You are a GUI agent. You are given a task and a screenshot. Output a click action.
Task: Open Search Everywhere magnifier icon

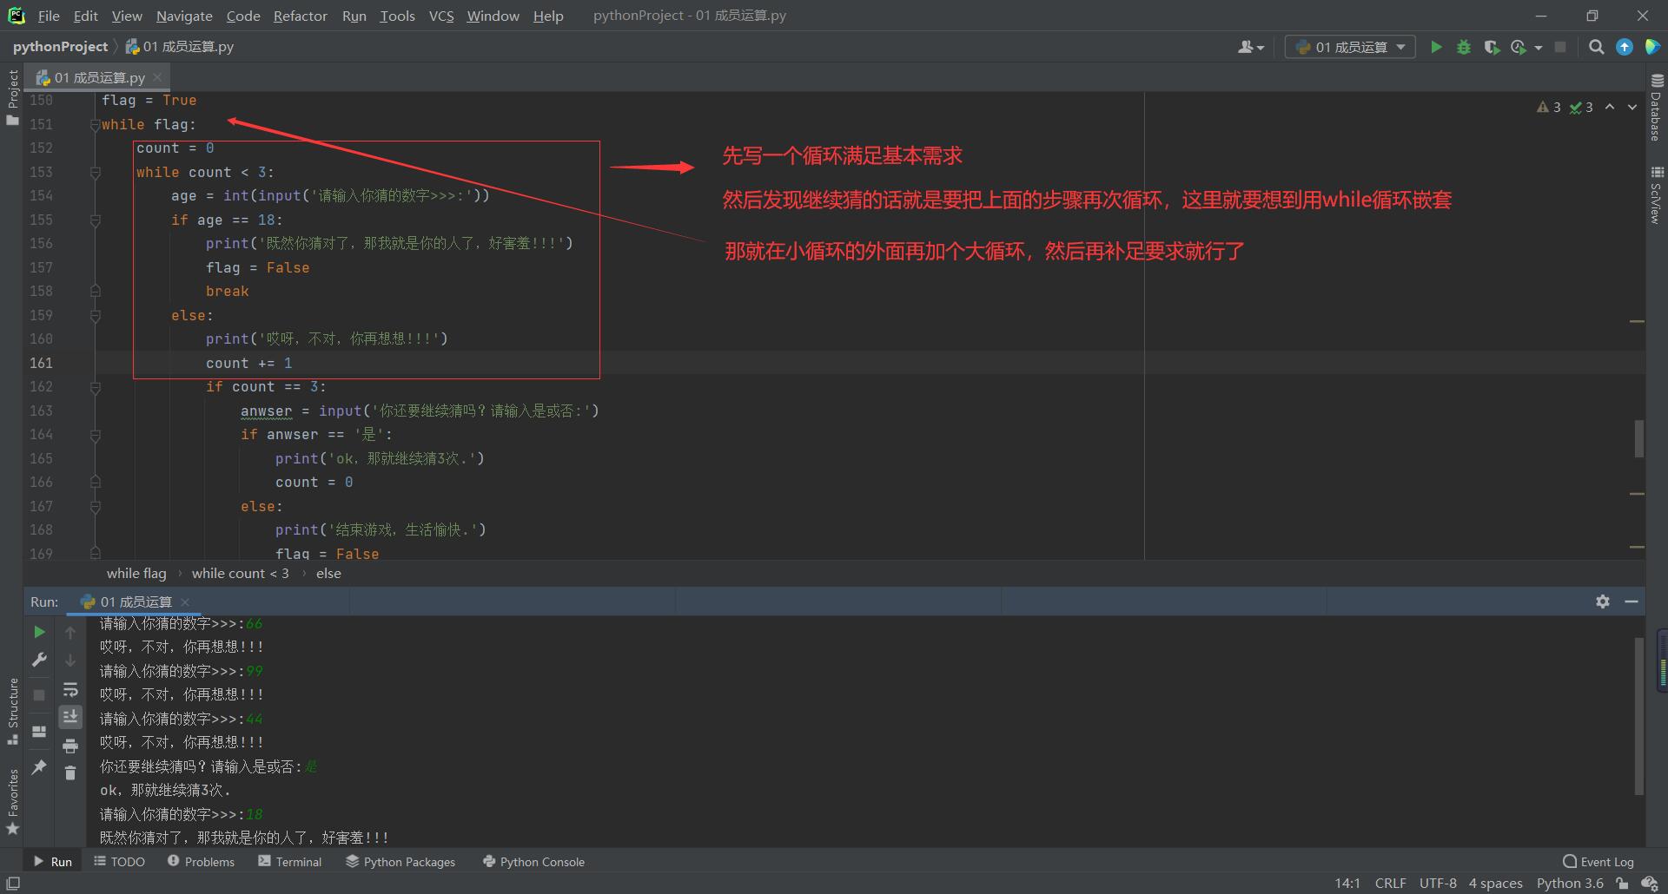tap(1596, 47)
